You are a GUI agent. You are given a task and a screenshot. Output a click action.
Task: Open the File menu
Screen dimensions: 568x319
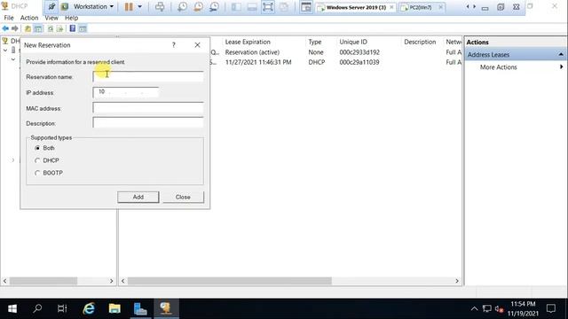(x=9, y=18)
